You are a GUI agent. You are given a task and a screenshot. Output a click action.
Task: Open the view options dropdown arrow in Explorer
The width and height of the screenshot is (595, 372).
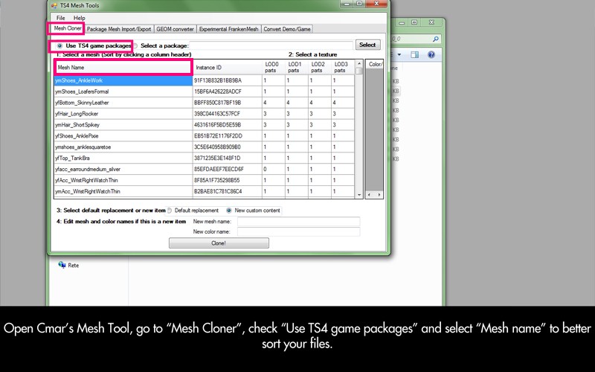399,54
